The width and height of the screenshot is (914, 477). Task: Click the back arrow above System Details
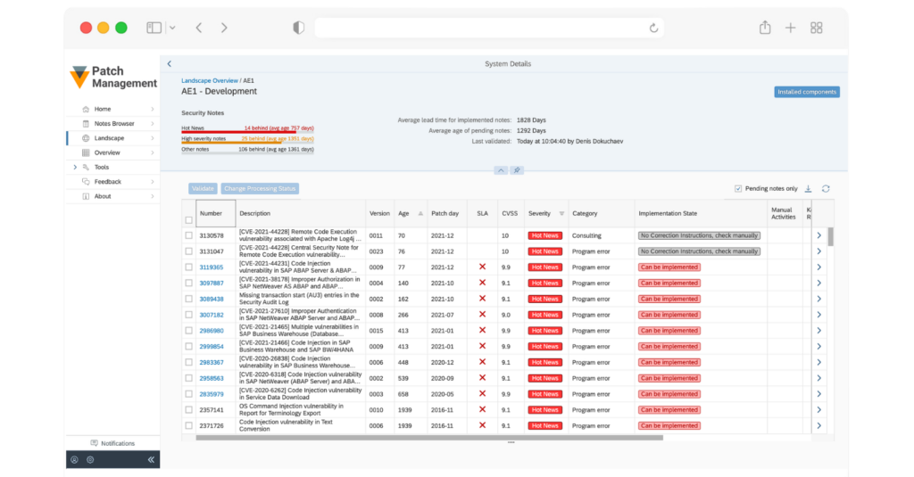pos(169,64)
